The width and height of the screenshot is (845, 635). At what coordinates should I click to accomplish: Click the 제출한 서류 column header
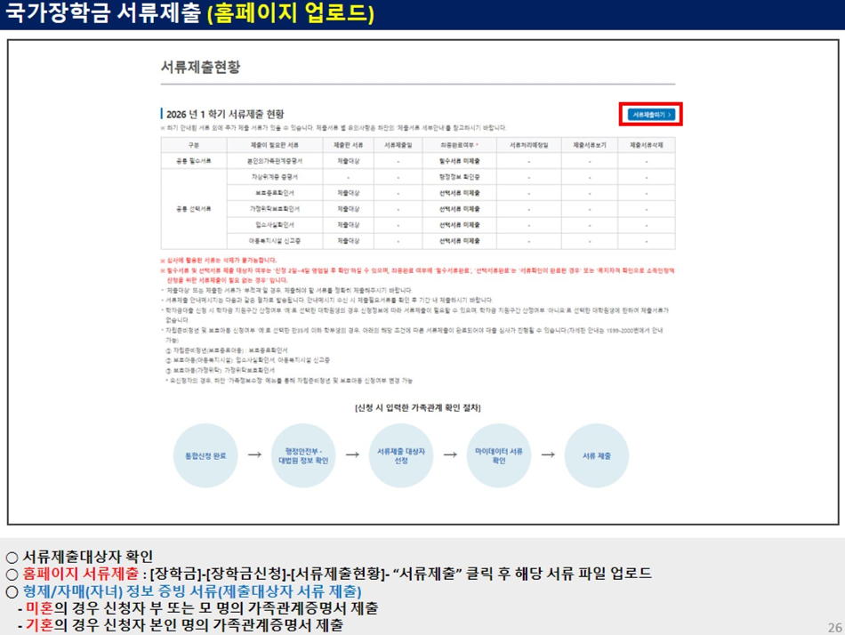pos(348,145)
